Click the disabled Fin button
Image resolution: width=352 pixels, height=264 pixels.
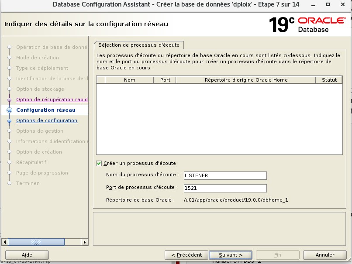pos(278,255)
